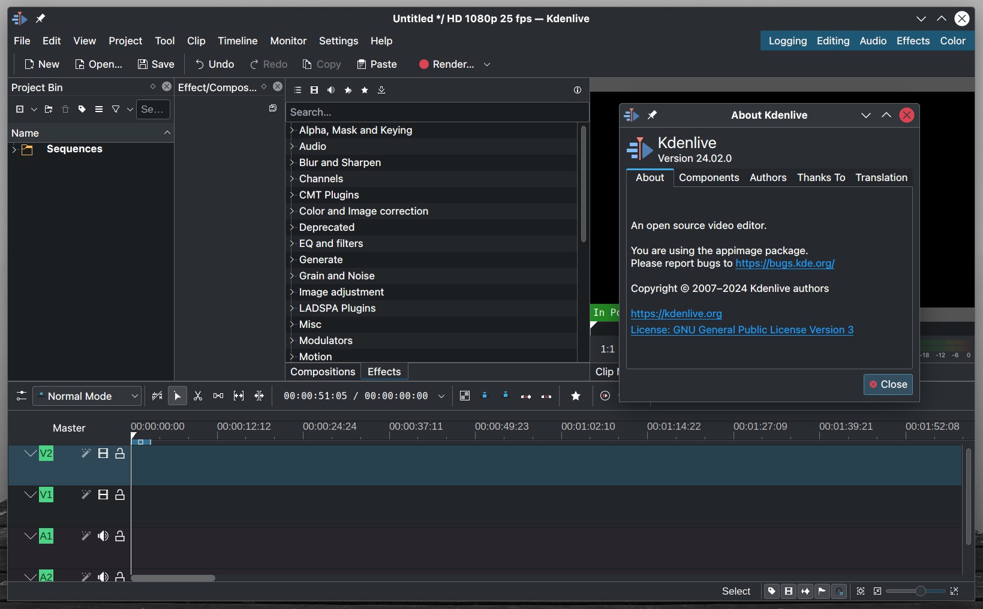Toggle snapping magnet icon in status bar
This screenshot has height=609, width=983.
coord(840,591)
